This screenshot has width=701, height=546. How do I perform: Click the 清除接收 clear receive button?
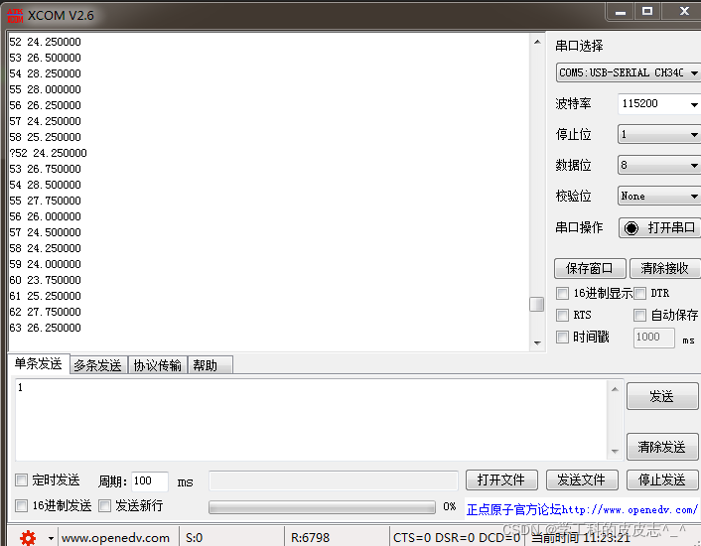coord(665,268)
